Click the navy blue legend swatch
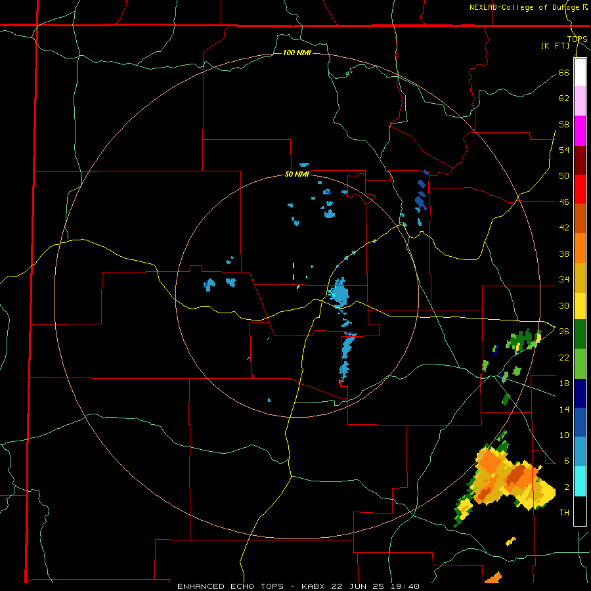The image size is (591, 591). (x=580, y=393)
